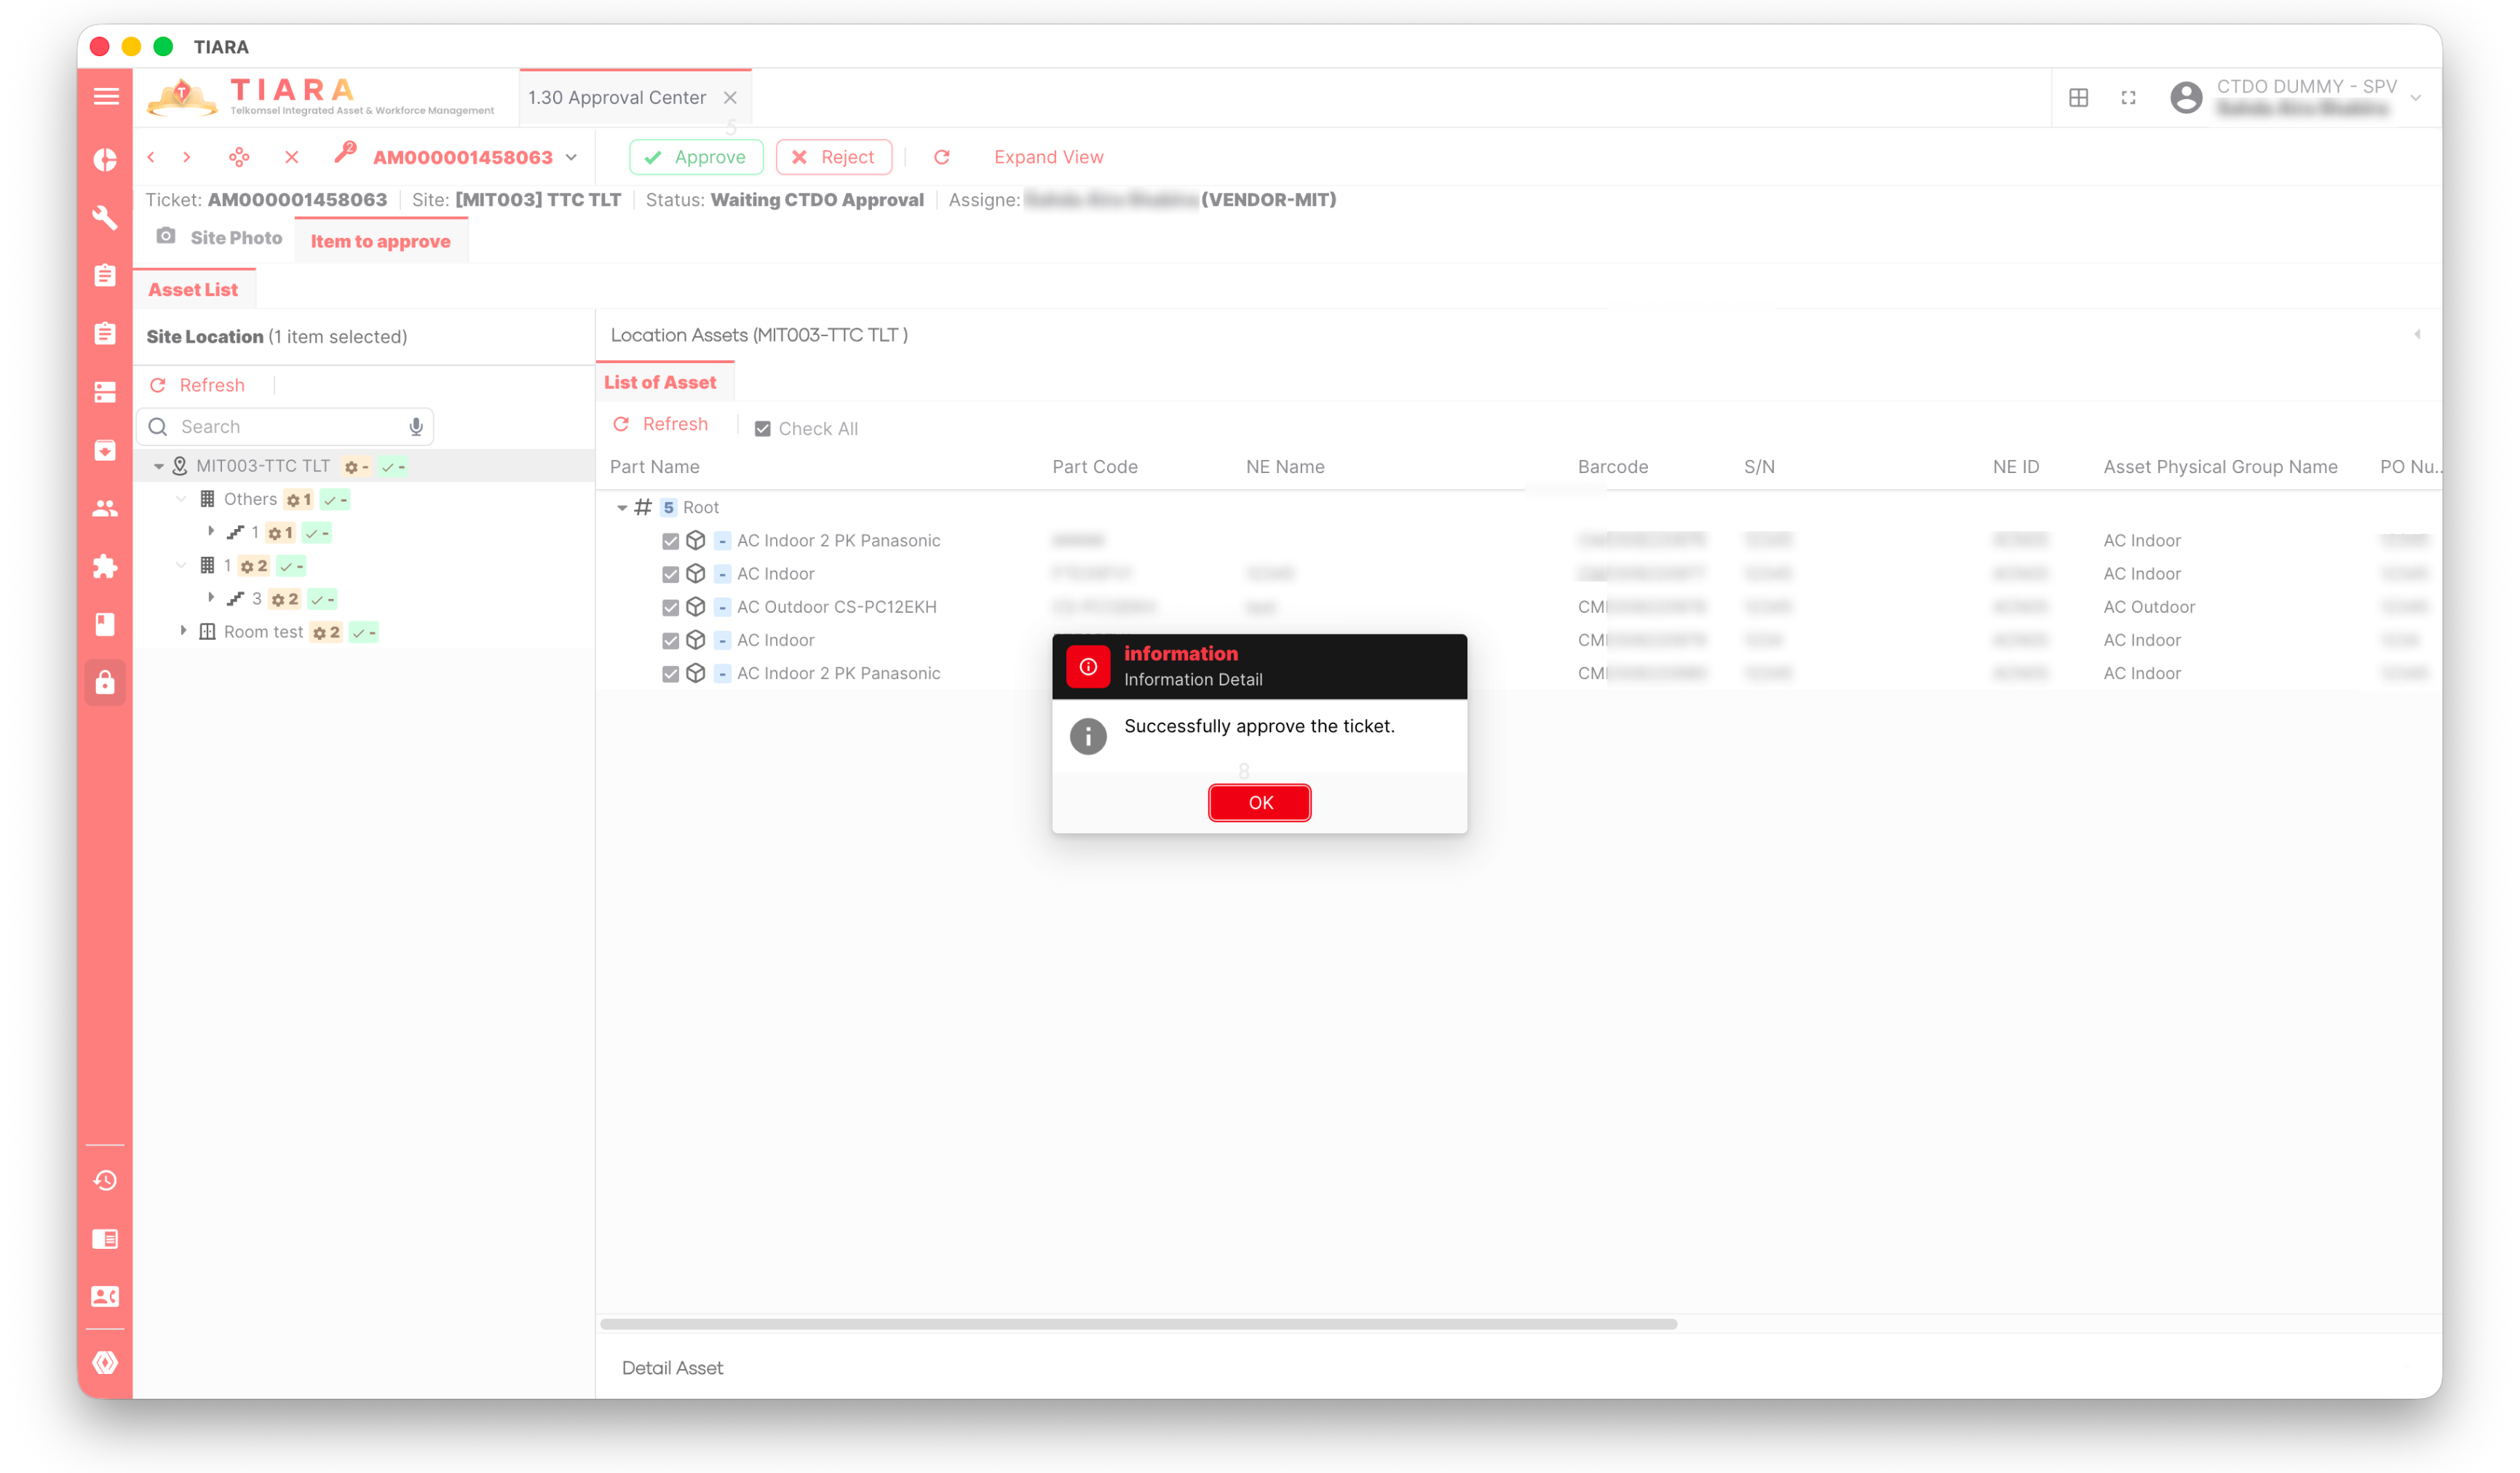Click the puzzle piece sidebar icon
This screenshot has width=2520, height=1473.
pos(105,567)
